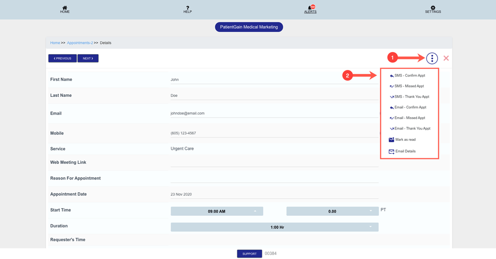This screenshot has height=259, width=496.
Task: Open Settings gear icon
Action: coord(433,8)
